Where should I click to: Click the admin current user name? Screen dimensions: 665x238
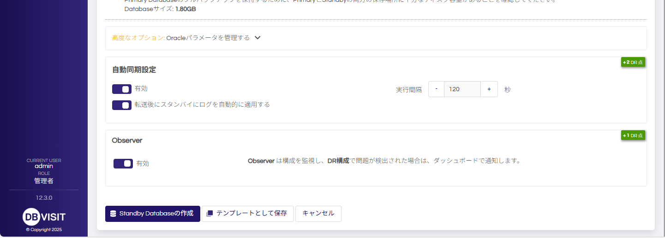[x=44, y=166]
